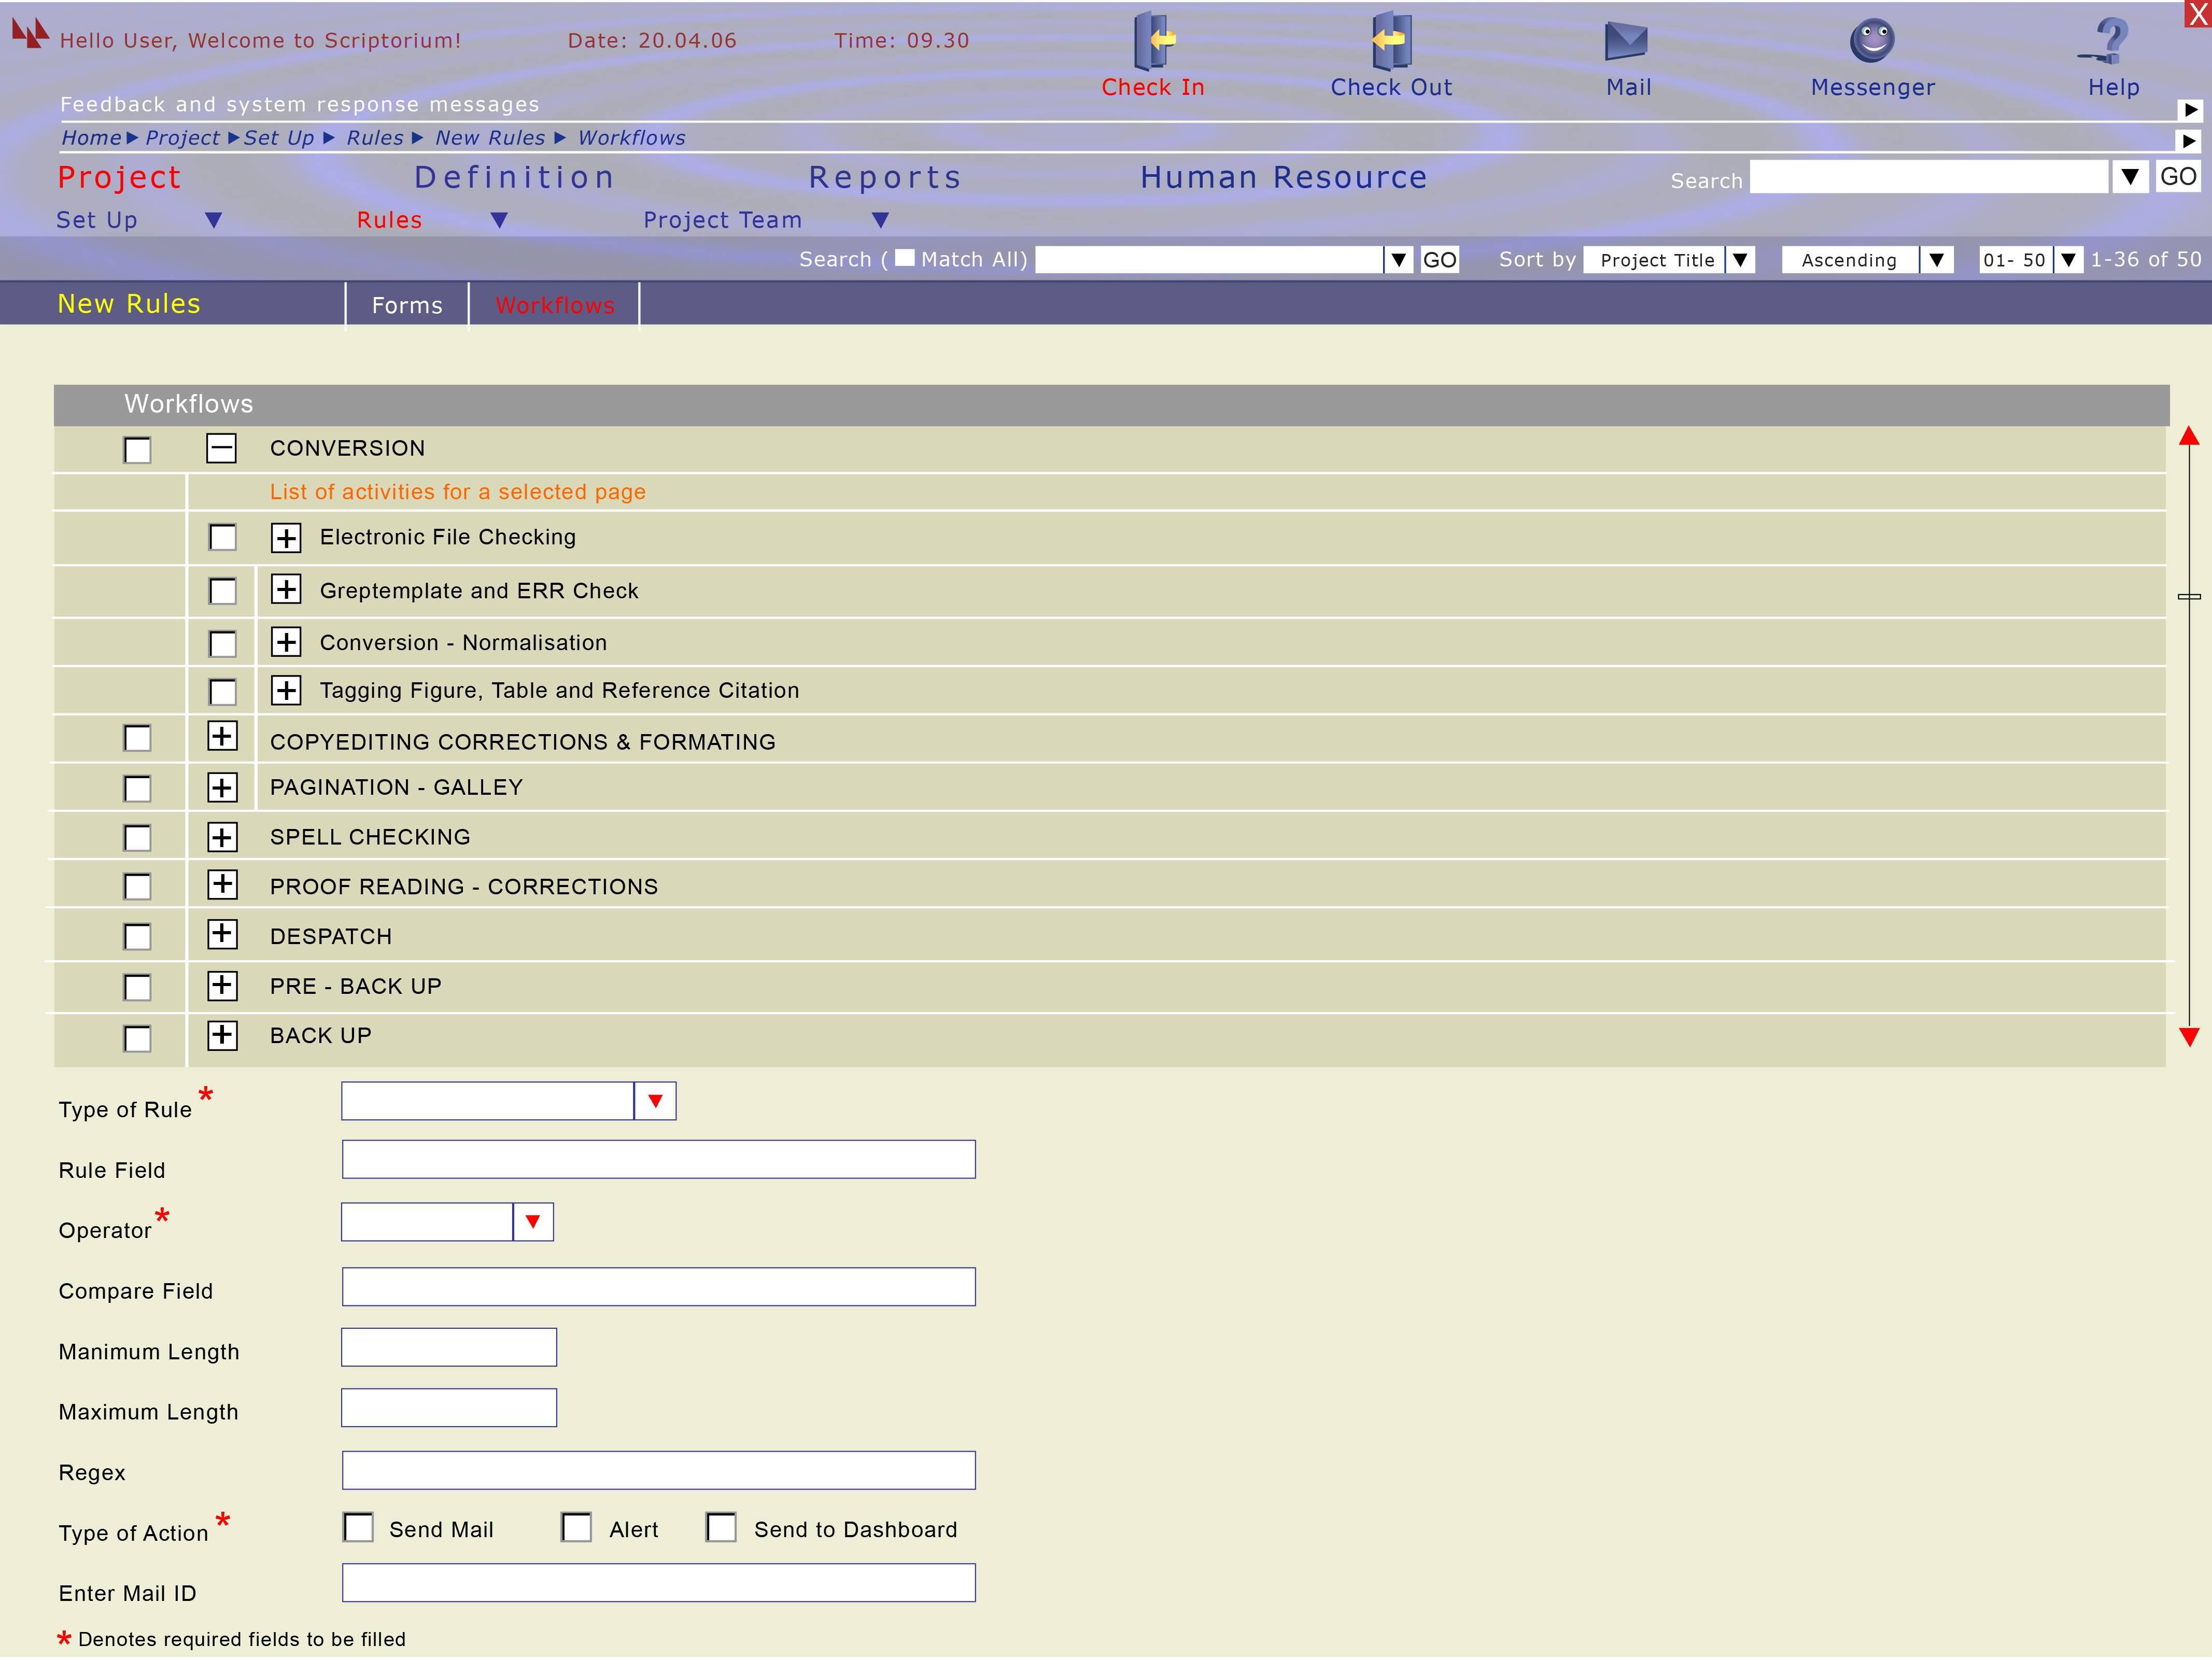Tick the Send Mail checkbox
The width and height of the screenshot is (2212, 1659).
point(358,1528)
